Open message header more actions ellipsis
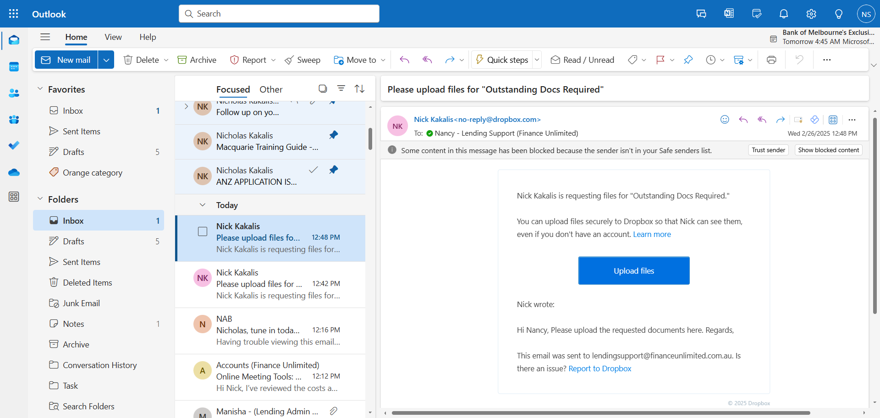The image size is (880, 418). pos(852,120)
